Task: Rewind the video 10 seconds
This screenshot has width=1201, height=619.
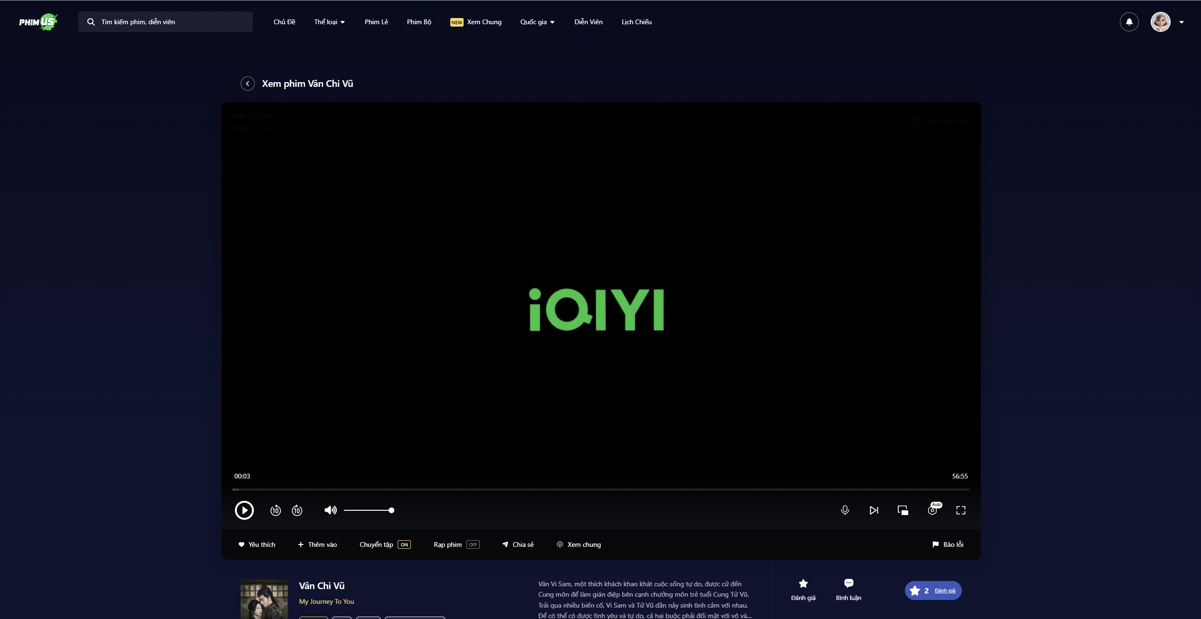Action: point(275,510)
